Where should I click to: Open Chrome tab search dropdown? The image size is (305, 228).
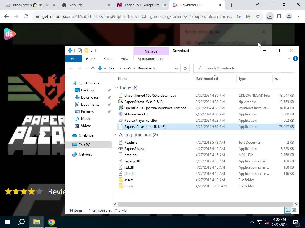click(257, 4)
